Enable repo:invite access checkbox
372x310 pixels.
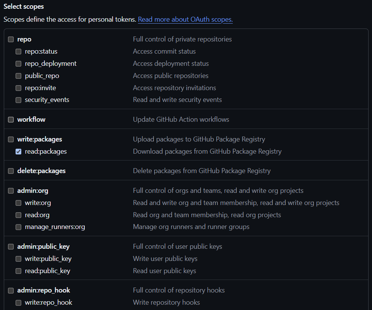pos(19,88)
